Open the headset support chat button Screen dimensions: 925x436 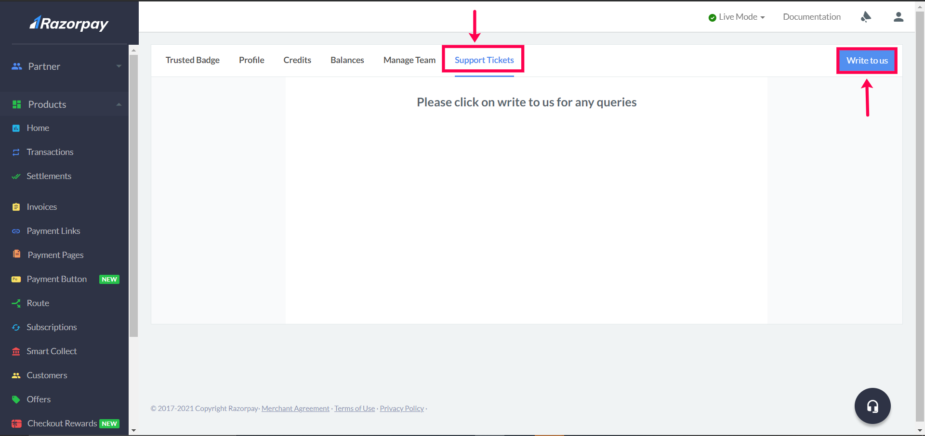tap(872, 406)
